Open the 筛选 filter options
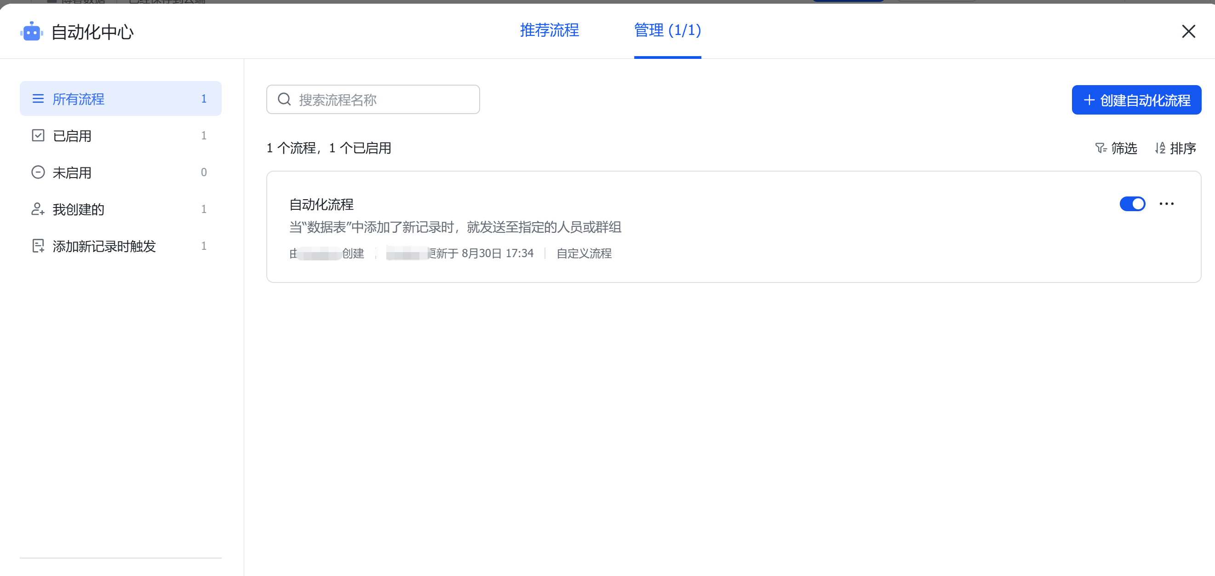The width and height of the screenshot is (1215, 576). pyautogui.click(x=1123, y=148)
